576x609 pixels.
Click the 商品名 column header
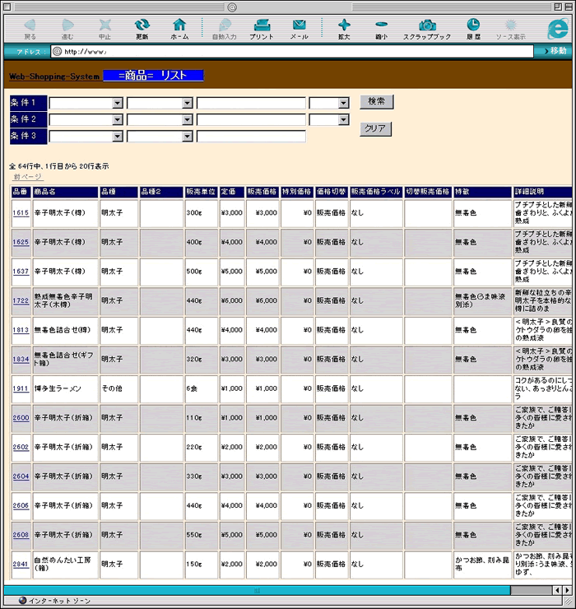click(65, 192)
